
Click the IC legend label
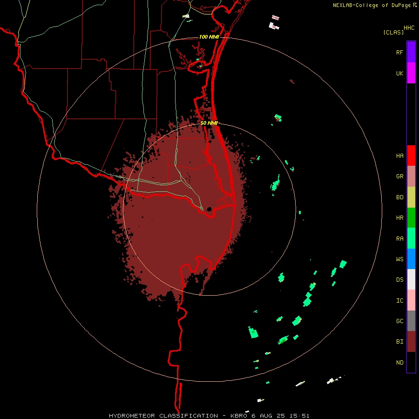tap(399, 301)
